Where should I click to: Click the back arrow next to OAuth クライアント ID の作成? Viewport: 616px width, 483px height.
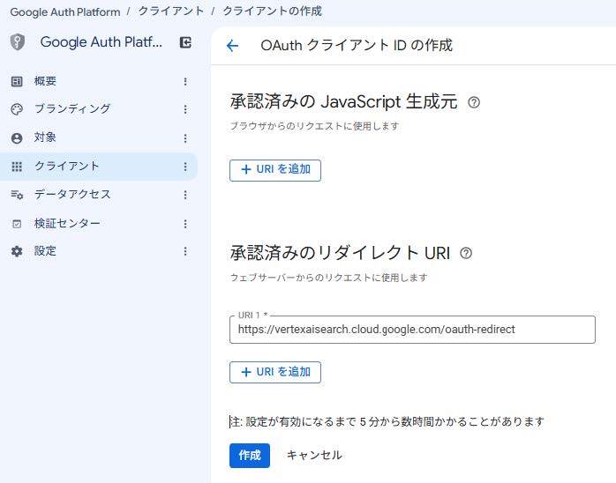click(233, 46)
